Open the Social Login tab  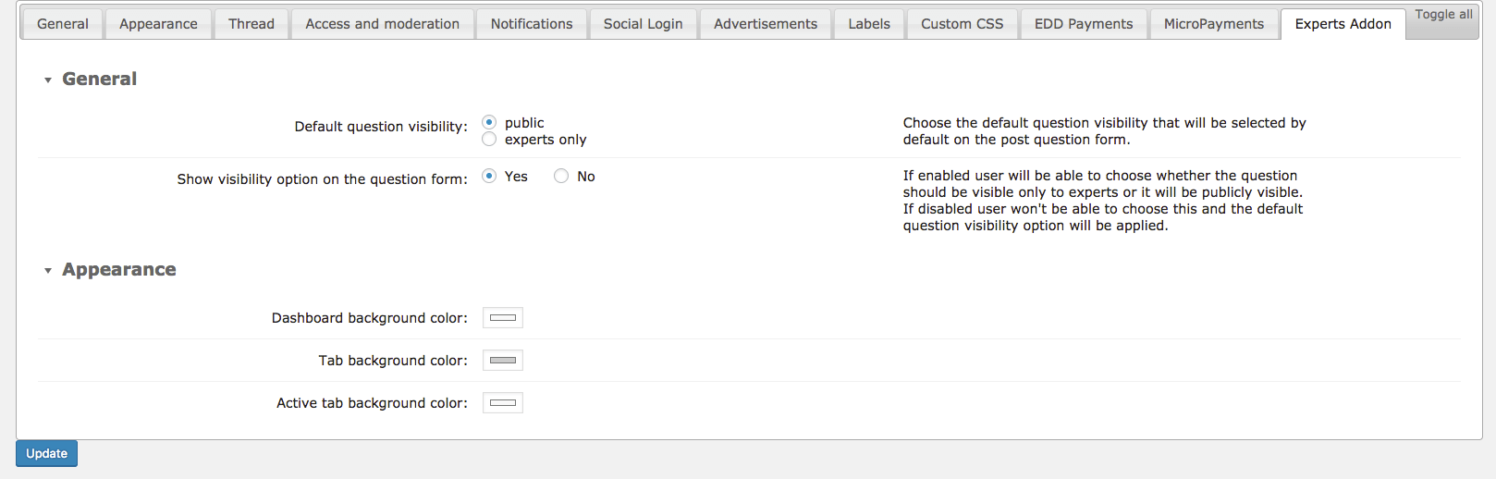click(643, 24)
